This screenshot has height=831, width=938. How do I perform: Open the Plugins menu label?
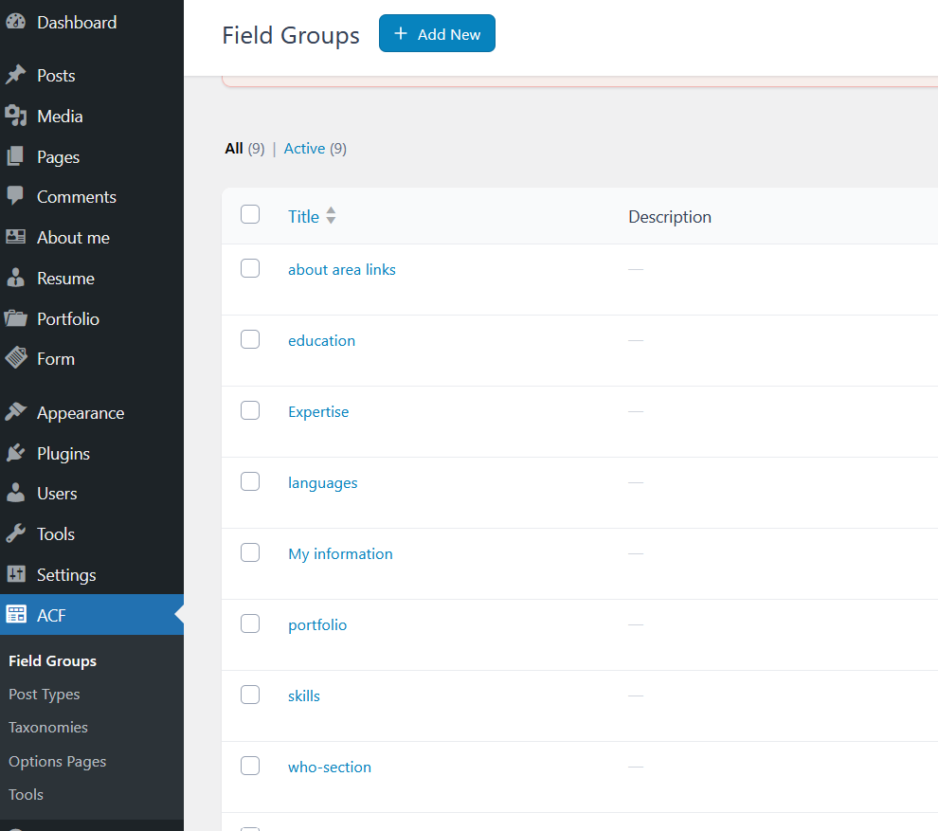63,454
